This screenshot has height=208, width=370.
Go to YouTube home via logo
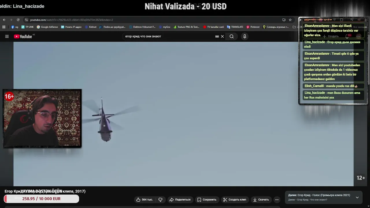point(23,36)
